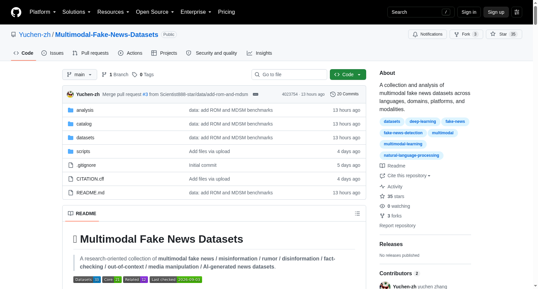Switch to the Pull requests tab

[x=90, y=53]
